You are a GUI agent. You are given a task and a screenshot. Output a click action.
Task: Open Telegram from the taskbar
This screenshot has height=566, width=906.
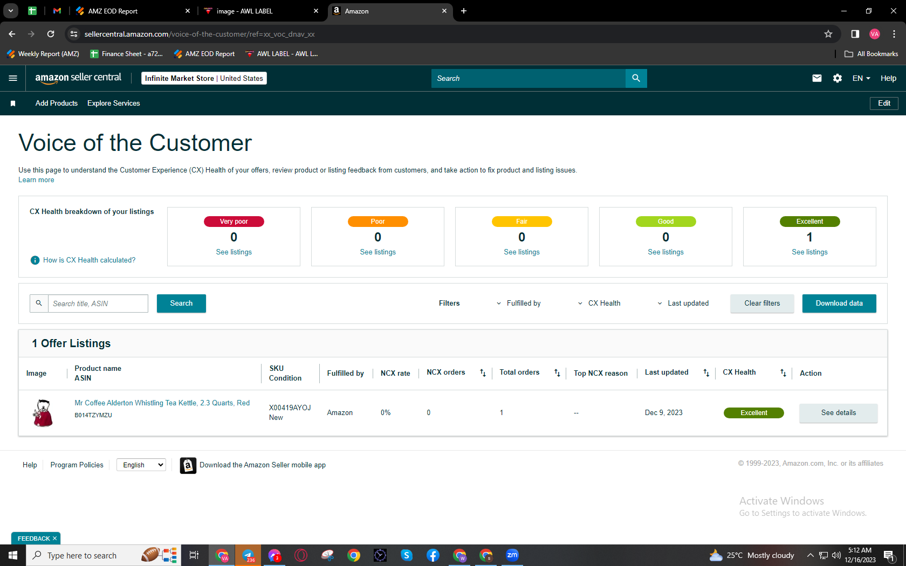248,555
